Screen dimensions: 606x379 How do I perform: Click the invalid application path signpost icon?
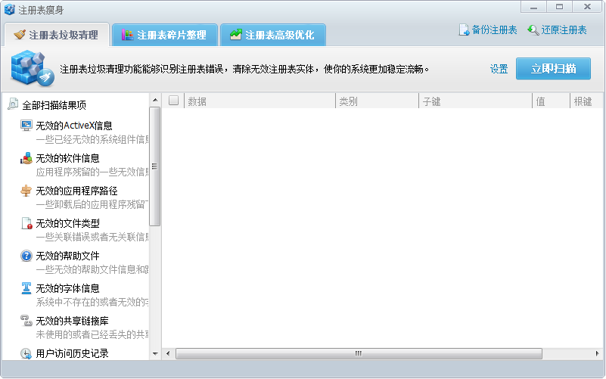[26, 191]
